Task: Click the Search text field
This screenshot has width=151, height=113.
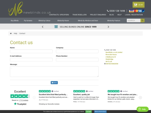Action: click(134, 20)
